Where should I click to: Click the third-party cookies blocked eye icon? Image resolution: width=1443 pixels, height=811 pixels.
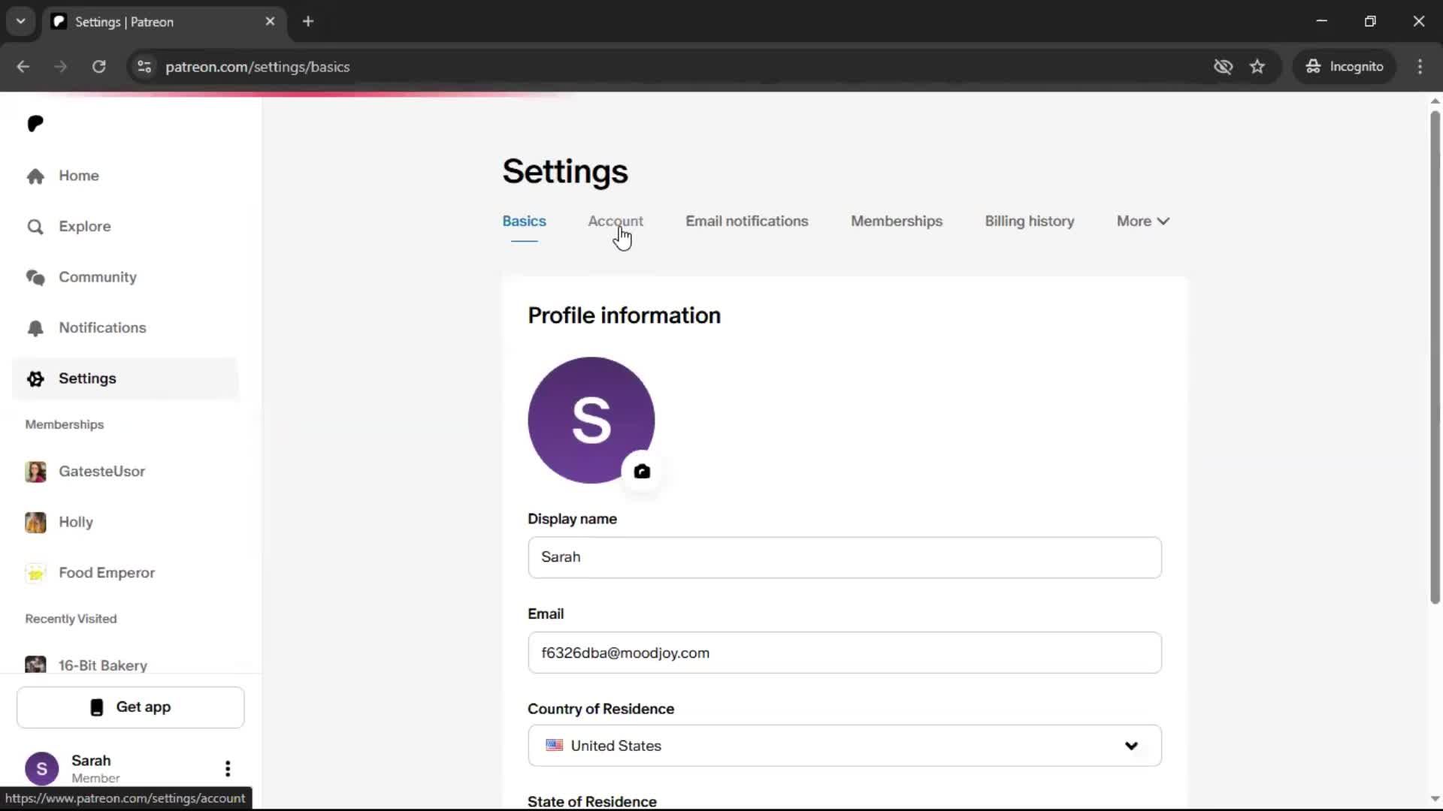tap(1224, 67)
